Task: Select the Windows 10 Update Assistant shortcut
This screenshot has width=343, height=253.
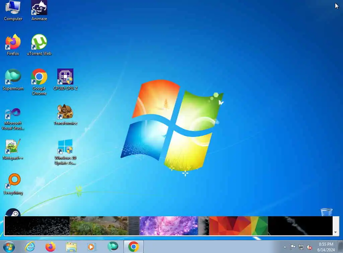Action: click(x=65, y=152)
